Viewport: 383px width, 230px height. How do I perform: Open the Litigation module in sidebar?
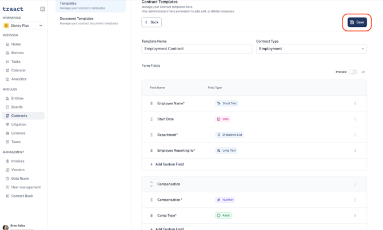19,124
